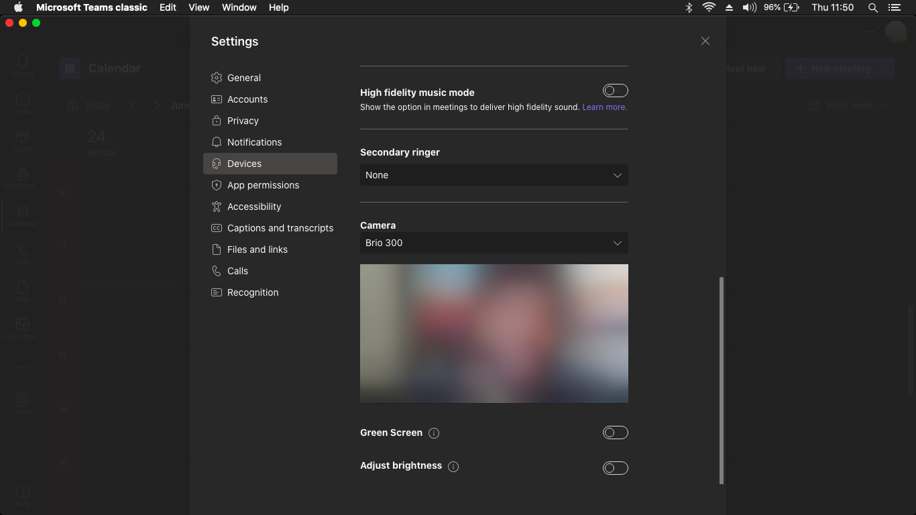916x515 pixels.
Task: Open Camera dropdown showing Brio 300
Action: tap(494, 243)
